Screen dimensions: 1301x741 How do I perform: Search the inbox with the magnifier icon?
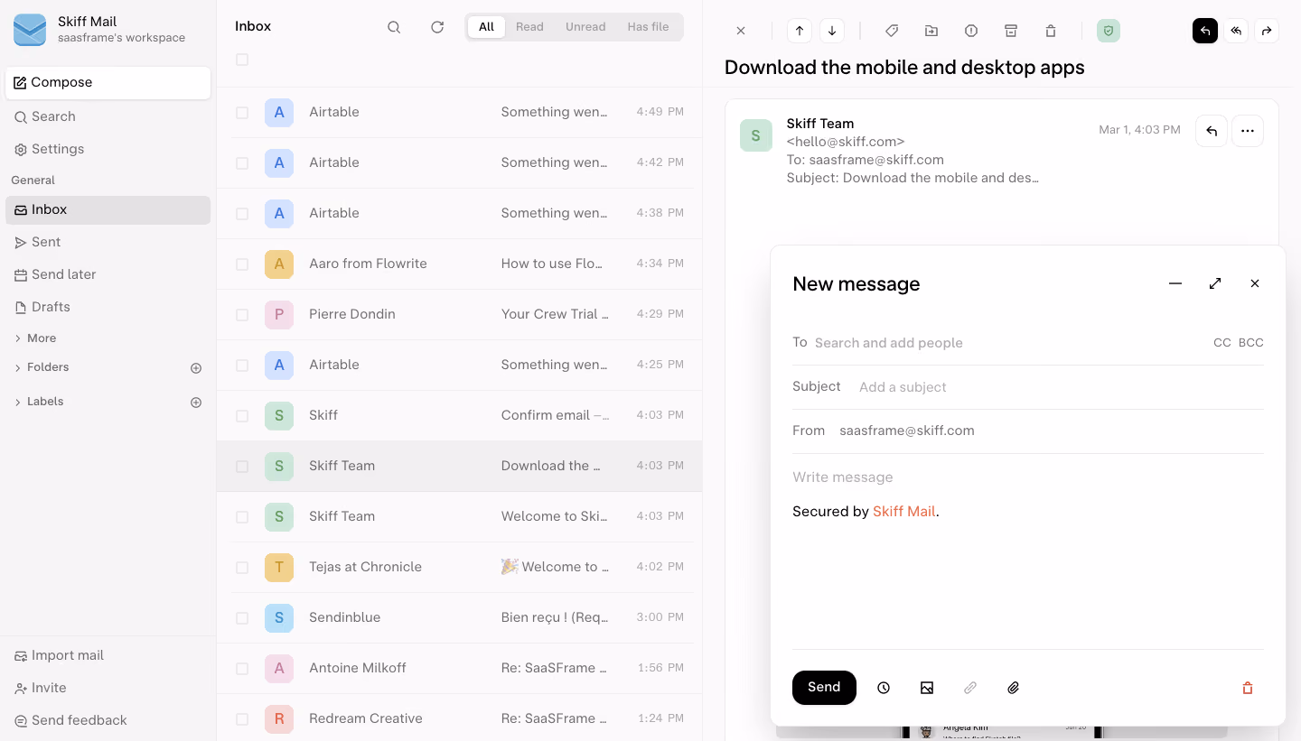[394, 27]
